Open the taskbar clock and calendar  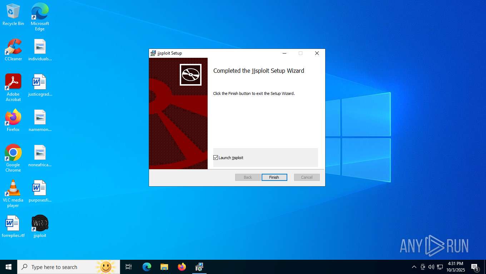(x=455, y=267)
